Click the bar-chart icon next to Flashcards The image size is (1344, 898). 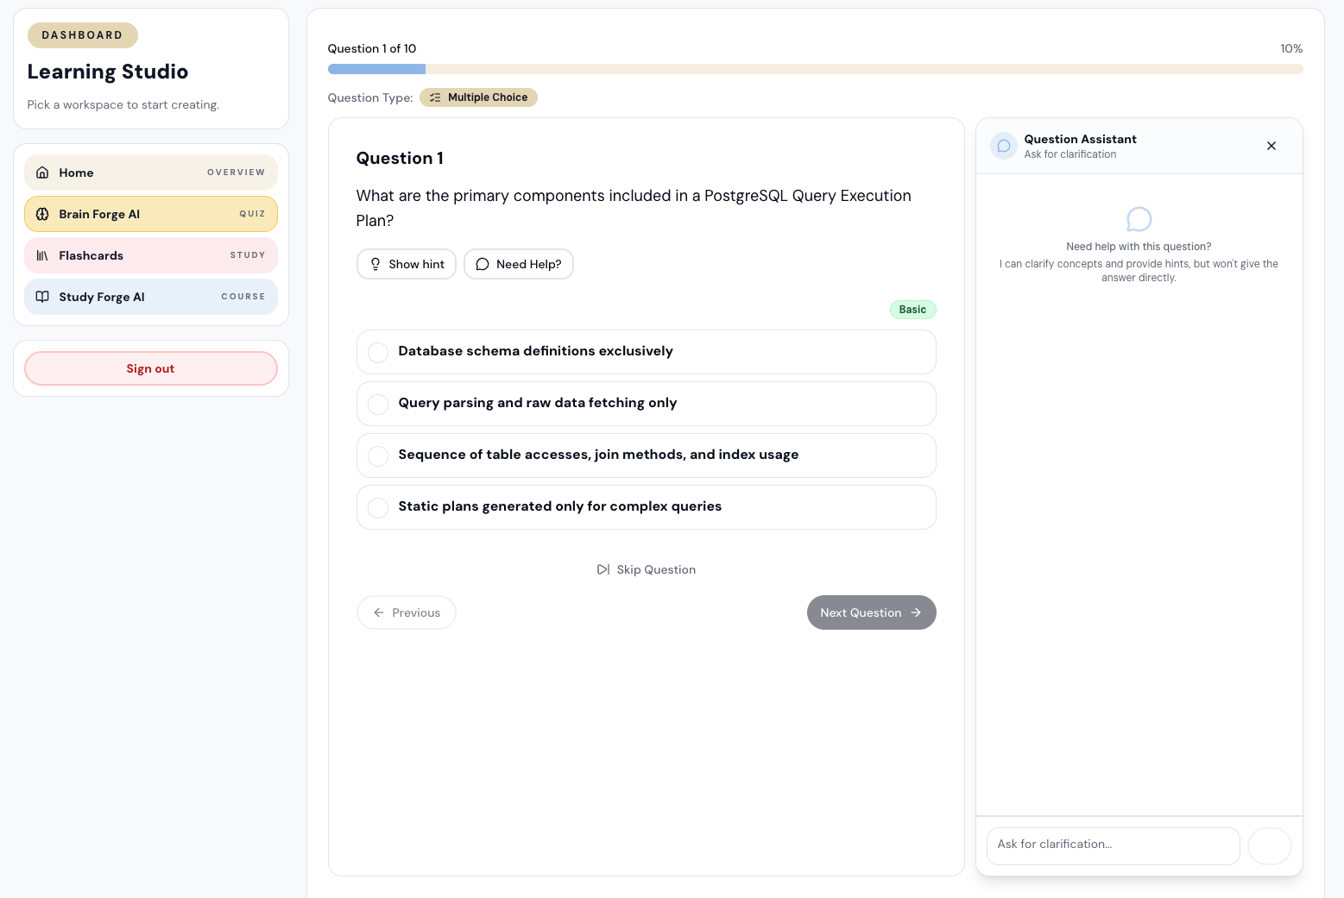(42, 255)
